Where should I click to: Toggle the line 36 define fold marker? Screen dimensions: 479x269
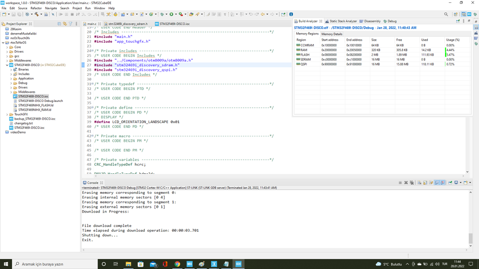click(x=92, y=108)
